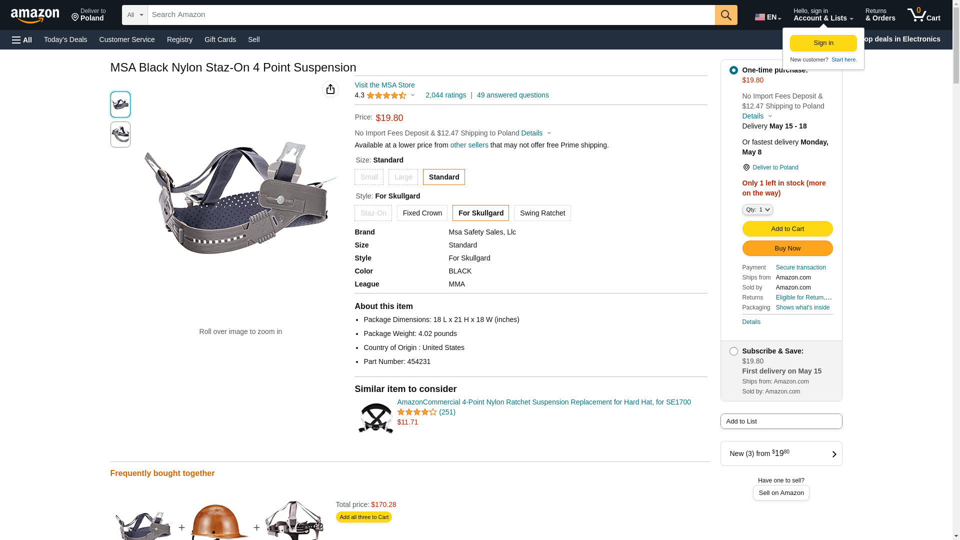
Task: Open the Gift Cards navigation item
Action: point(220,39)
